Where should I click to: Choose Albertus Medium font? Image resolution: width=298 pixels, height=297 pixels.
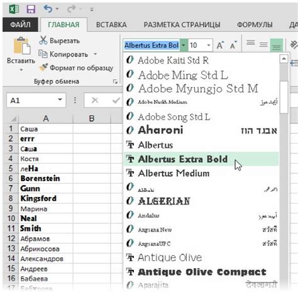pos(201,173)
